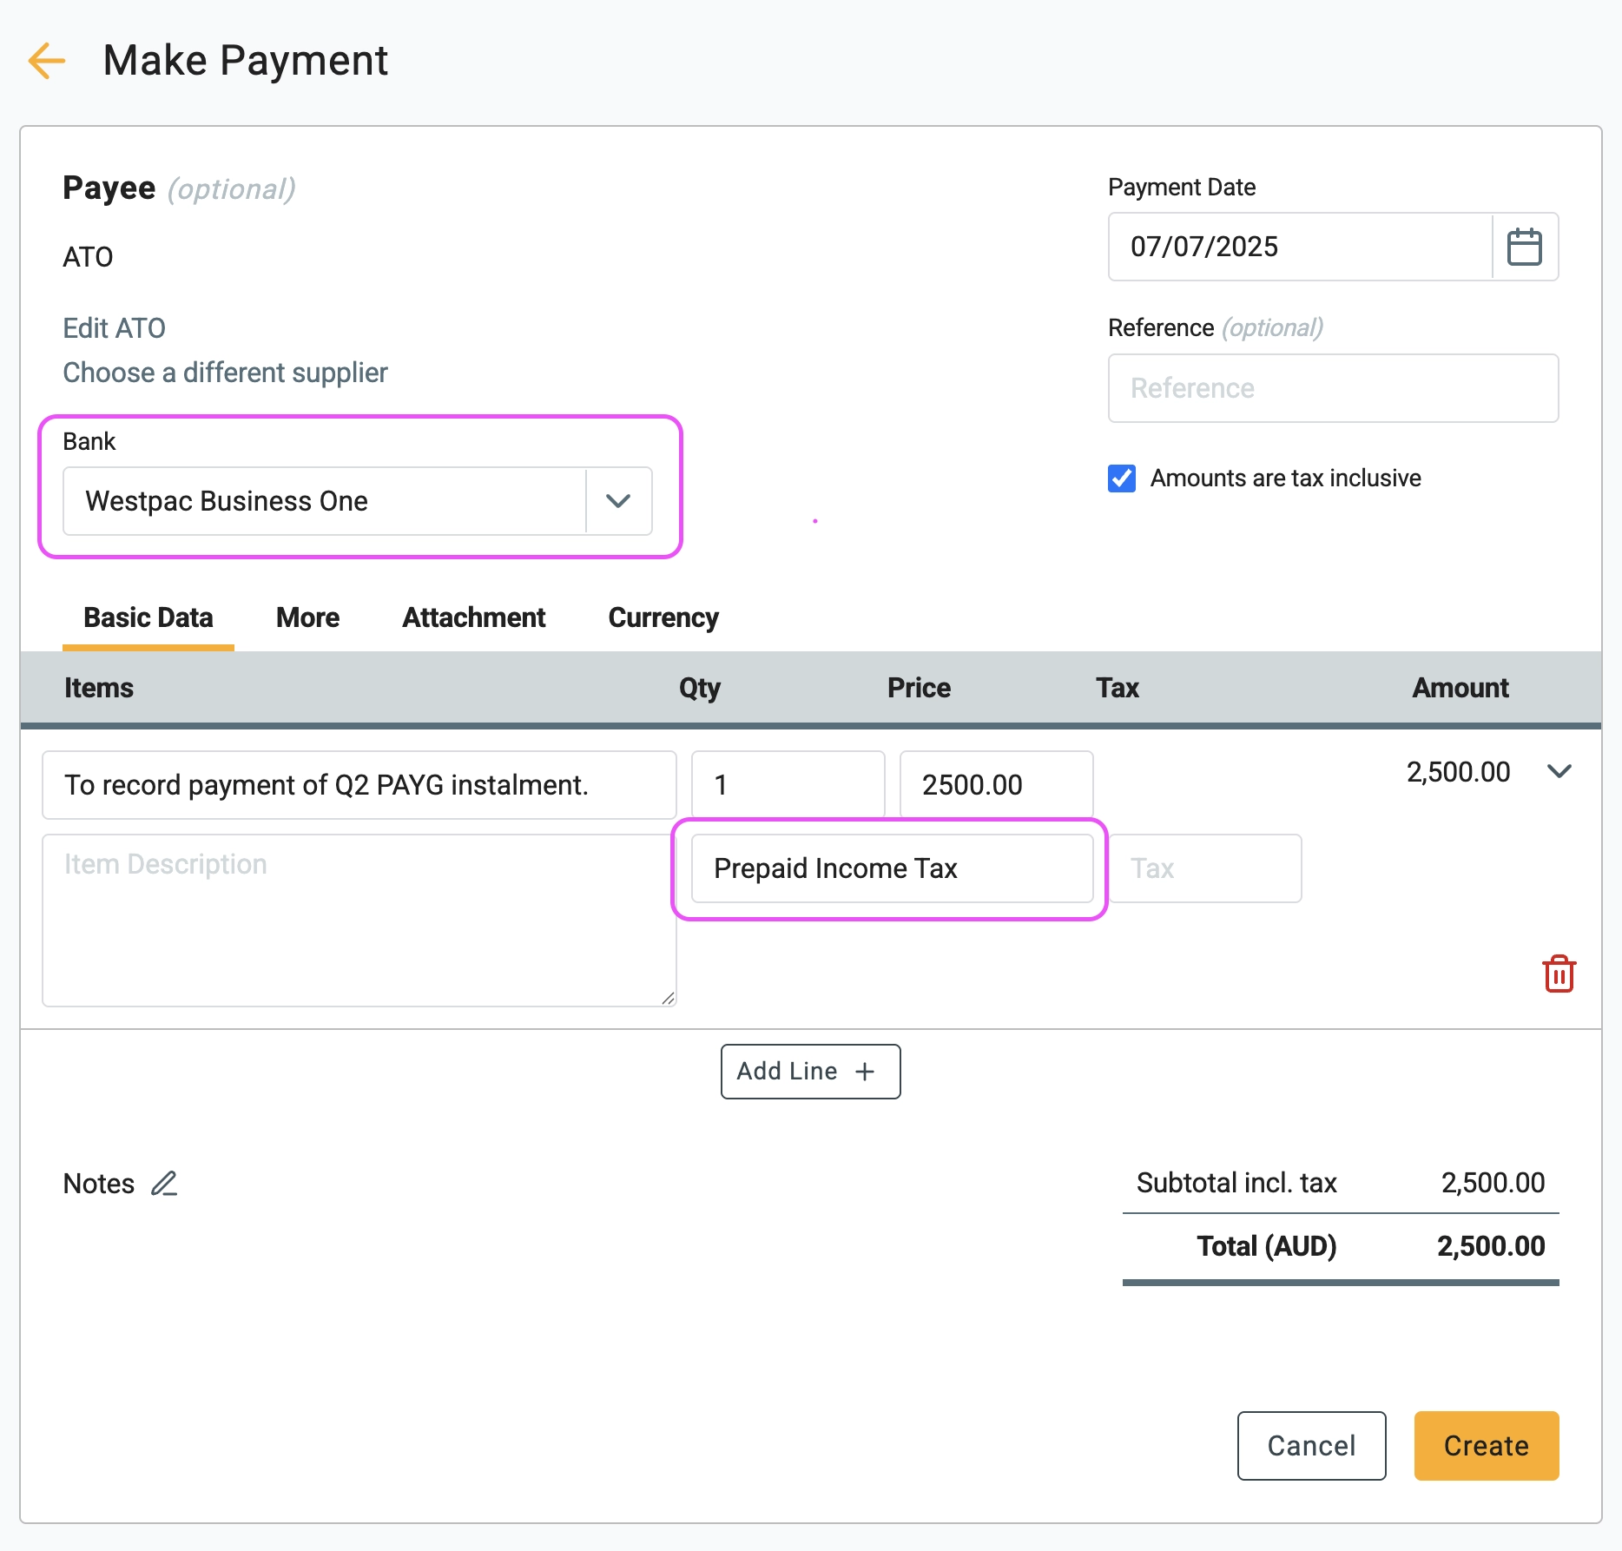The width and height of the screenshot is (1622, 1551).
Task: Click the Add Line button
Action: pos(810,1072)
